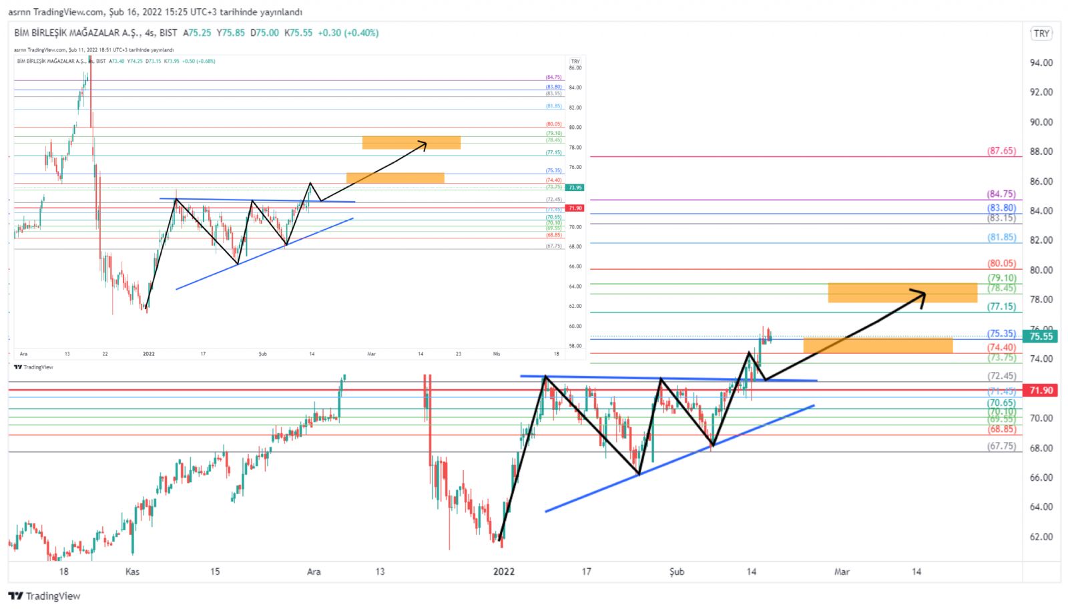Viewport: 1068px width, 609px height.
Task: Click the small TradingView logo under inset chart
Action: [x=33, y=367]
